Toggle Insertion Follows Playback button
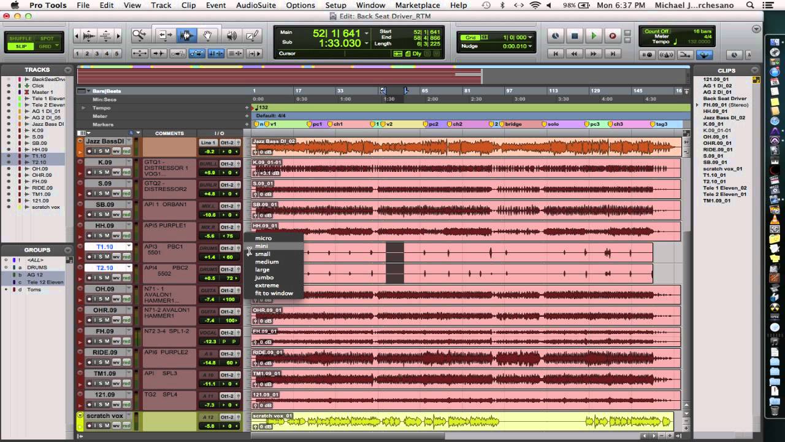Viewport: 785px width, 442px height. tap(253, 53)
